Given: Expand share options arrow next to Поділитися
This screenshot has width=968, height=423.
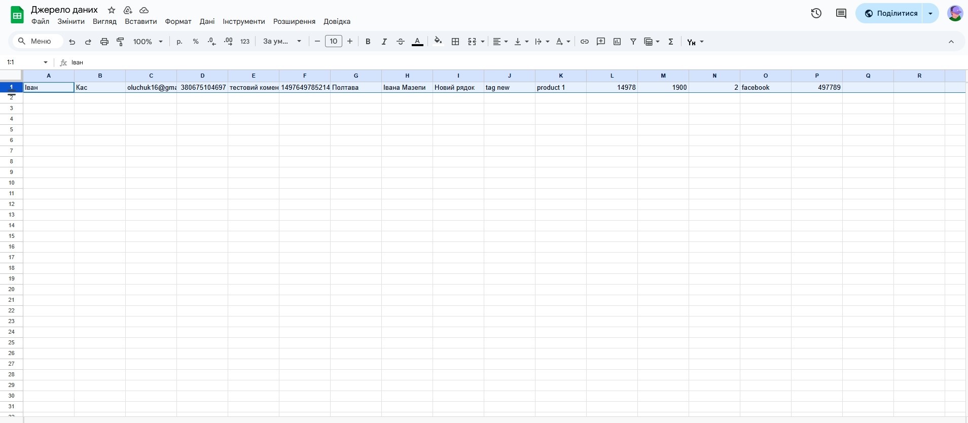Looking at the screenshot, I should [x=930, y=13].
